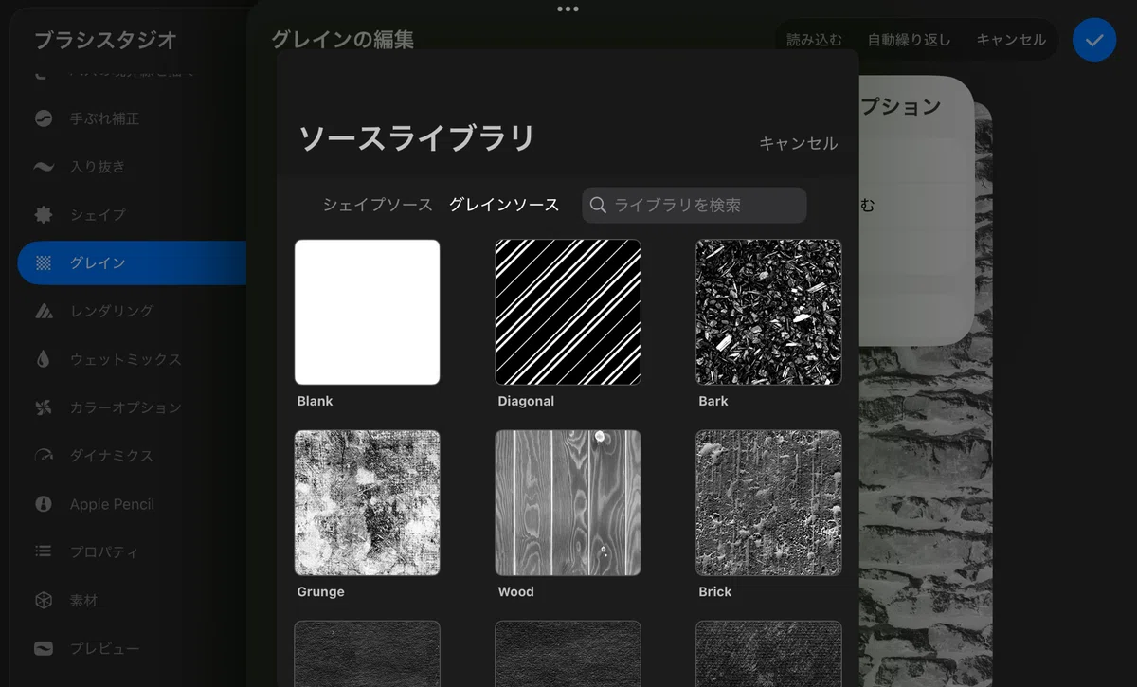
Task: Open the Materials (素材) cube icon
Action: point(44,600)
